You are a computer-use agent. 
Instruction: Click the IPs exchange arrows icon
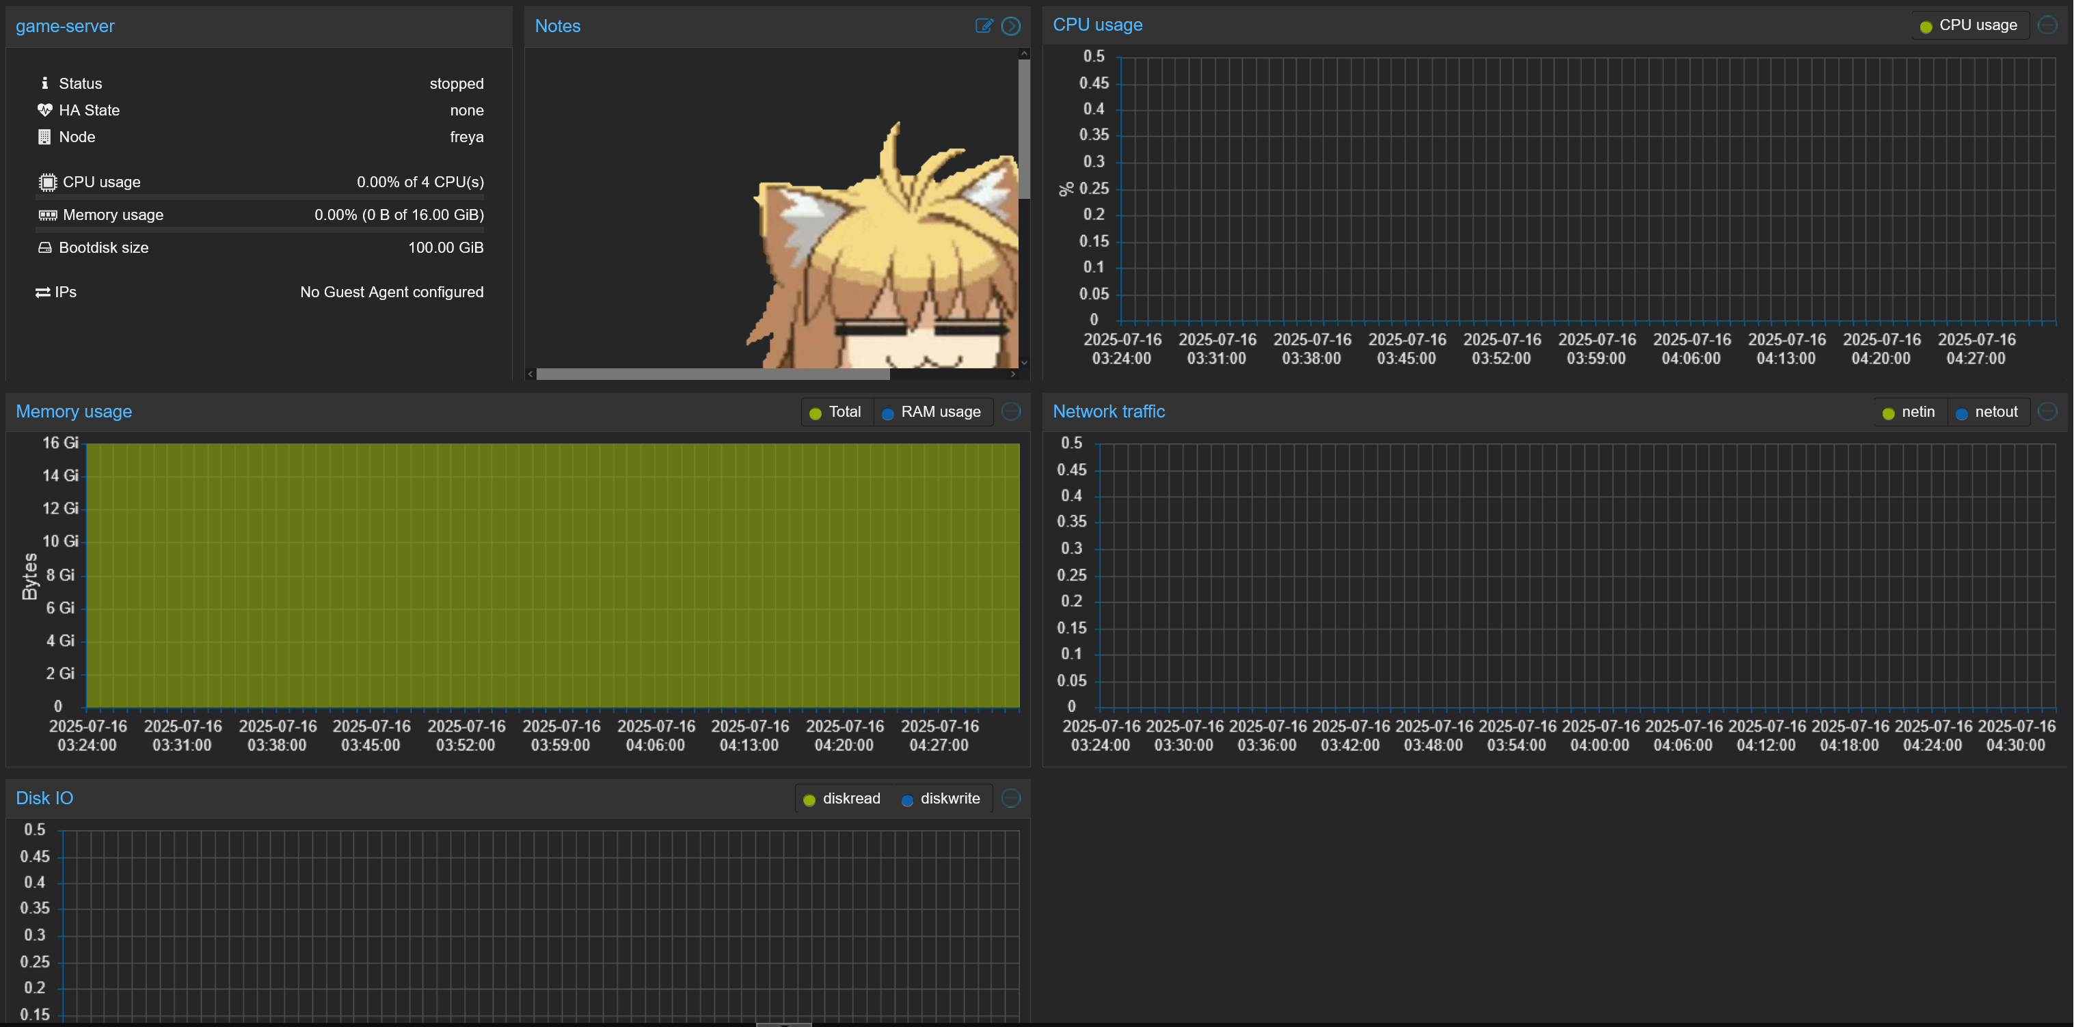[x=42, y=292]
